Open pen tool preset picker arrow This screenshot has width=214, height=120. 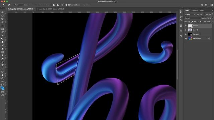click(11, 5)
